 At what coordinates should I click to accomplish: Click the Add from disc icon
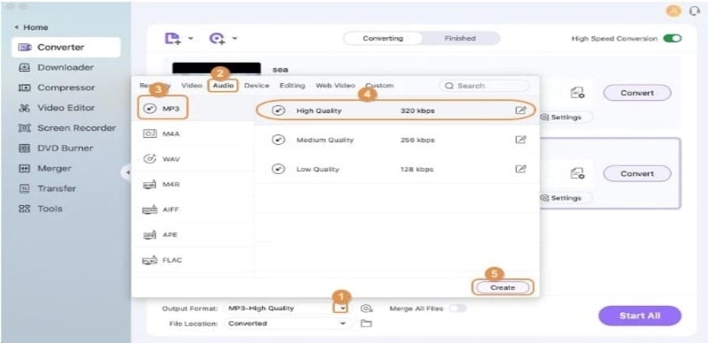click(217, 39)
